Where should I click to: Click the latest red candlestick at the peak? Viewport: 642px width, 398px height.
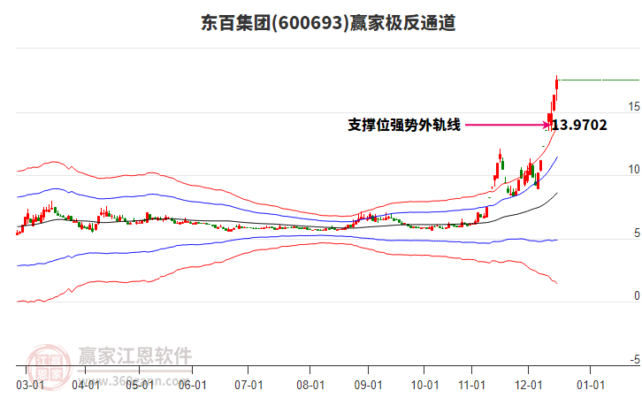pyautogui.click(x=557, y=83)
